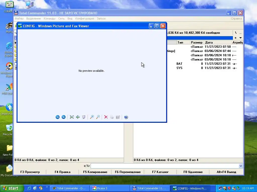The height and width of the screenshot is (192, 257).
Task: Sort by Размер column header
Action: [x=197, y=42]
